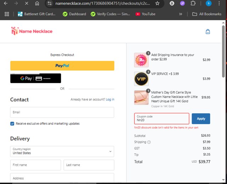Select the invalid discount code error message
This screenshot has height=184, width=227.
coord(166,128)
